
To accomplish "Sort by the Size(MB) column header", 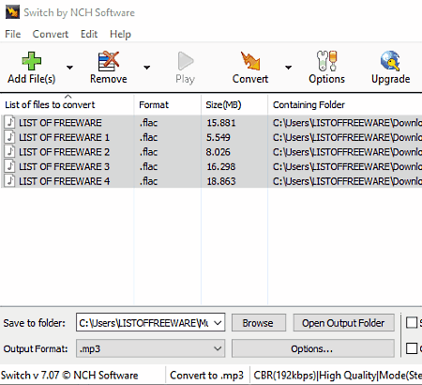I will [234, 104].
